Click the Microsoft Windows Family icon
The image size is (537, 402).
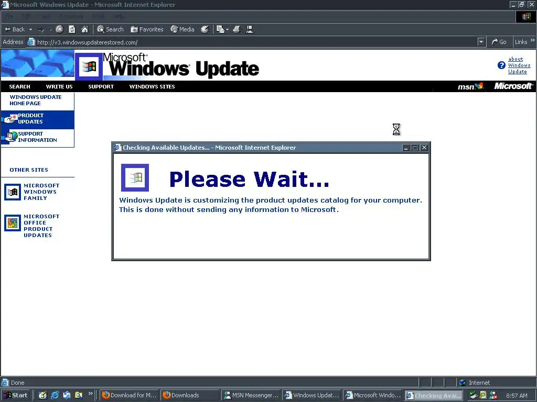[x=13, y=192]
